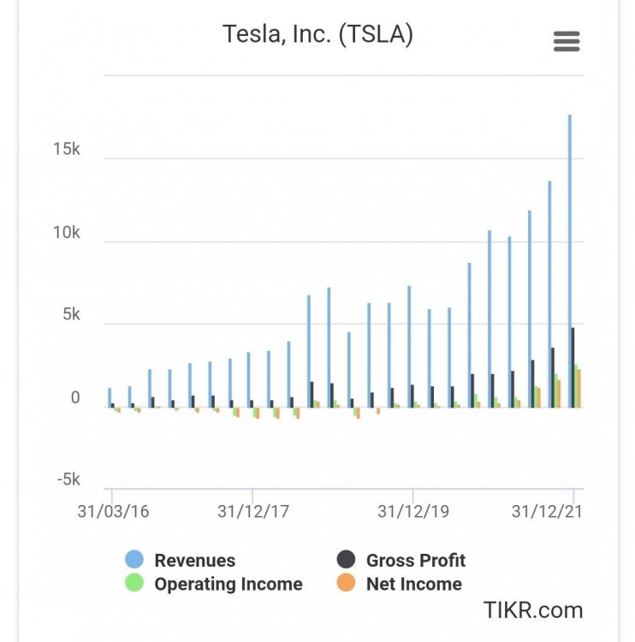This screenshot has height=642, width=635.
Task: Click the 31/12/19 x-axis label
Action: coord(413,512)
